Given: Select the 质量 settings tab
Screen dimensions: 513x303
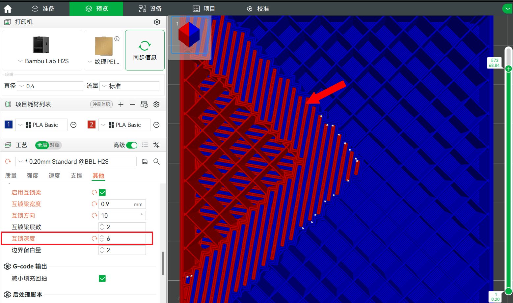Looking at the screenshot, I should (11, 176).
